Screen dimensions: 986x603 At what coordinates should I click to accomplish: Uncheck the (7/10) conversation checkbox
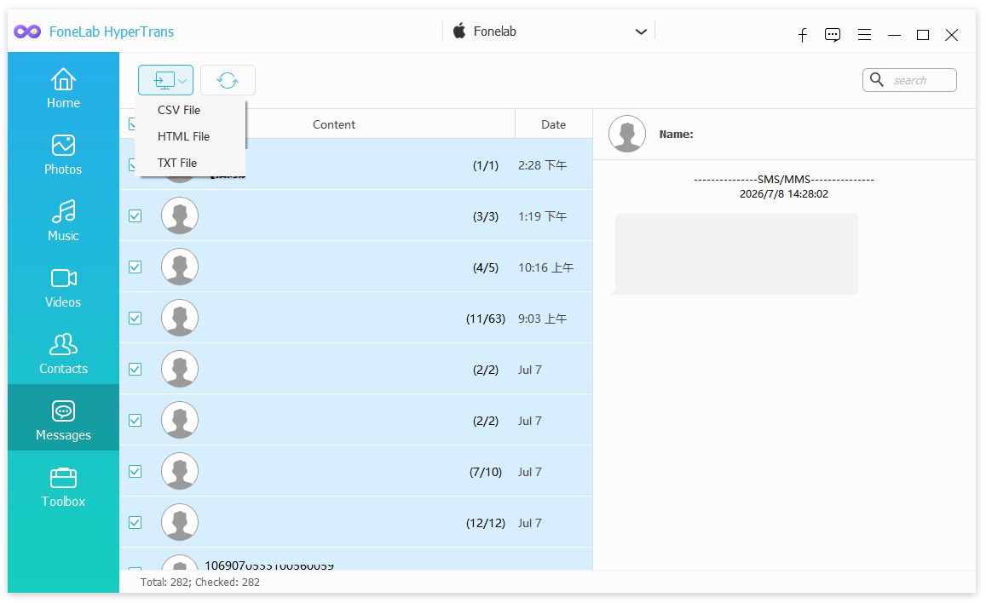[136, 472]
